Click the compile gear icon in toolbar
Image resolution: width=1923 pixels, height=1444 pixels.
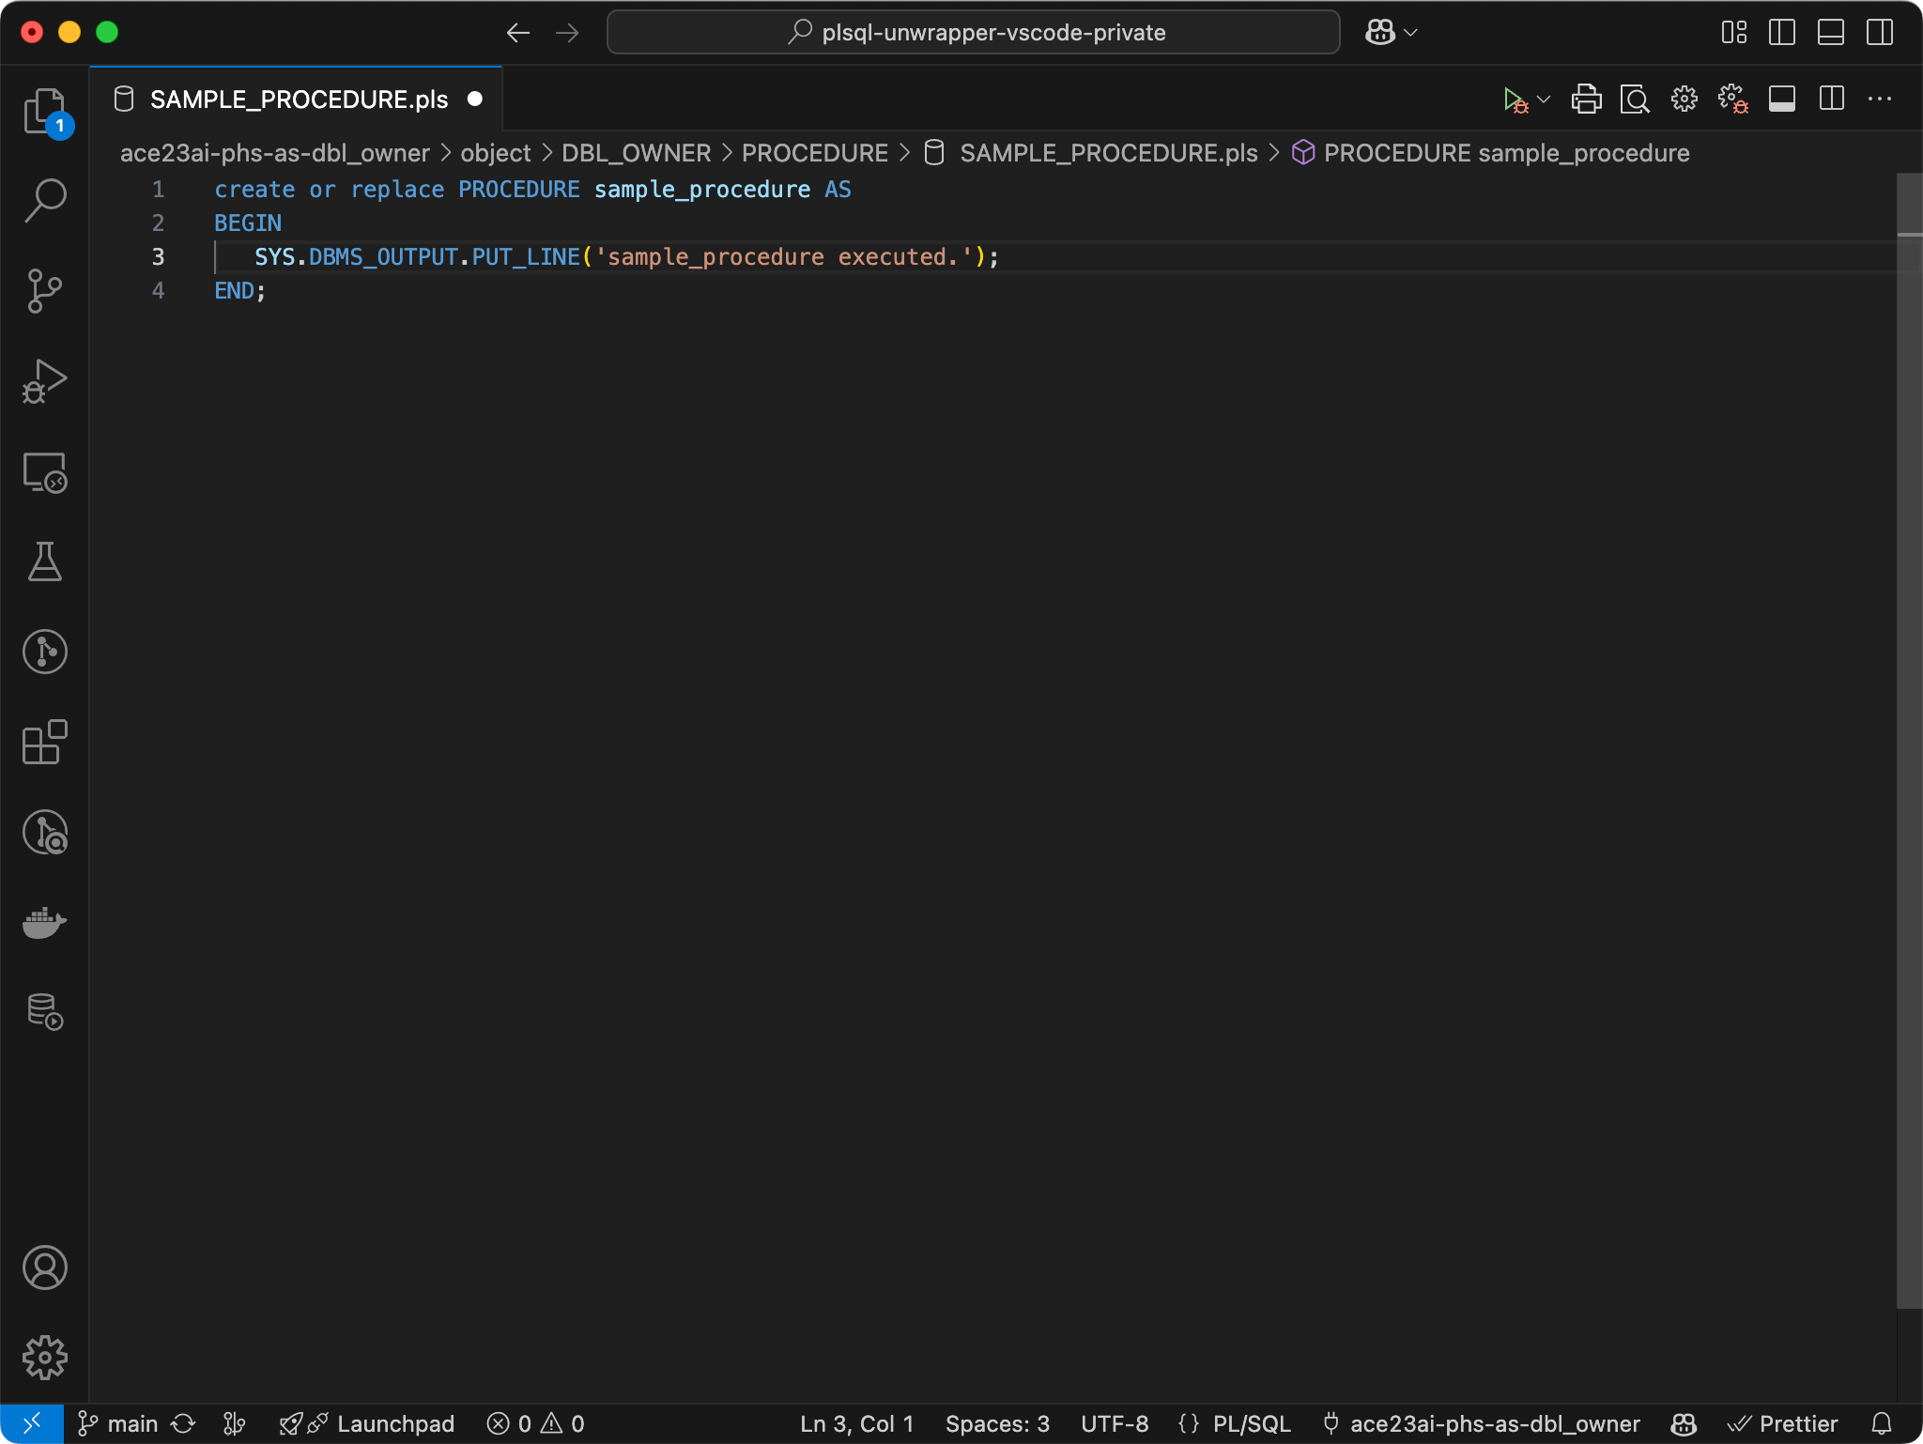pos(1685,100)
